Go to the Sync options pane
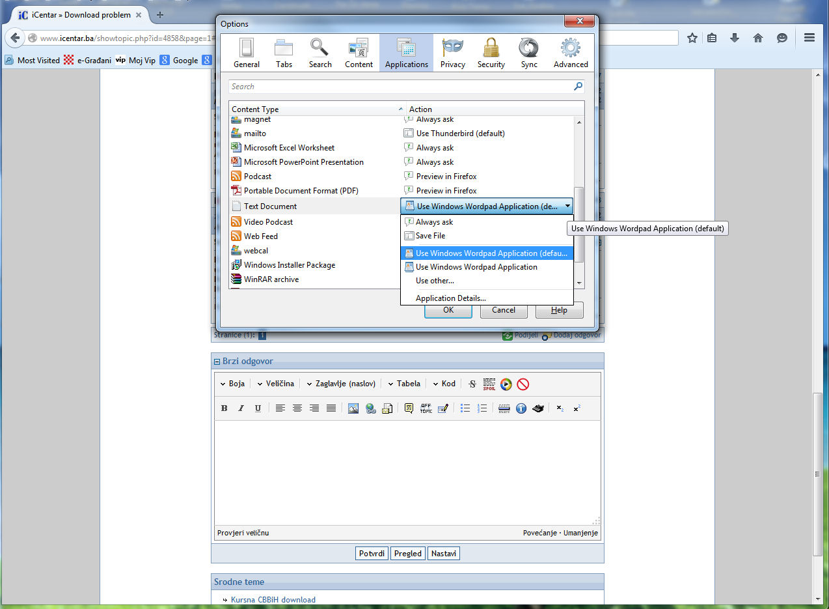829x609 pixels. (x=528, y=53)
